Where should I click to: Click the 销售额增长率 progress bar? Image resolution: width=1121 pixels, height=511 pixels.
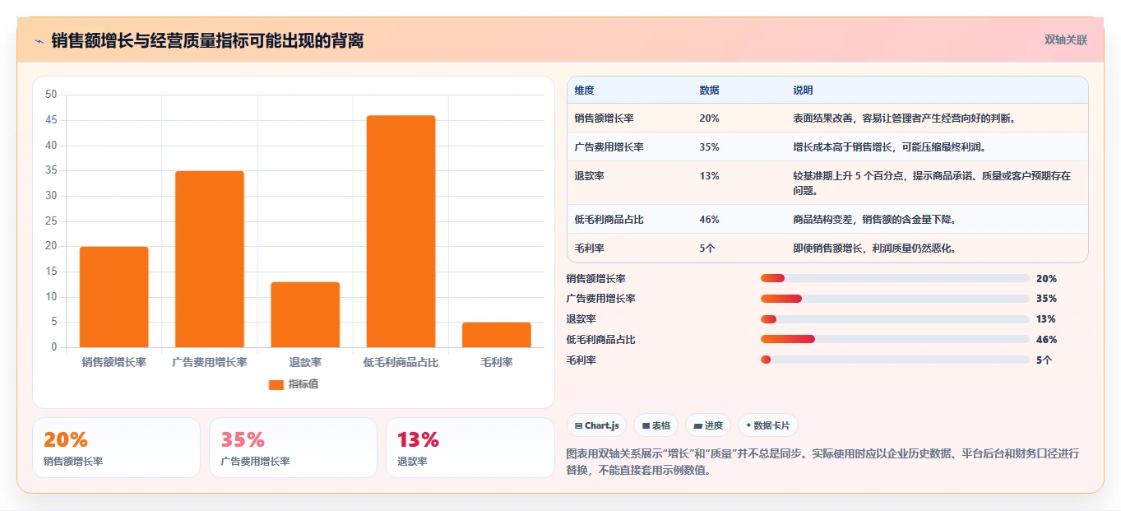pos(895,279)
